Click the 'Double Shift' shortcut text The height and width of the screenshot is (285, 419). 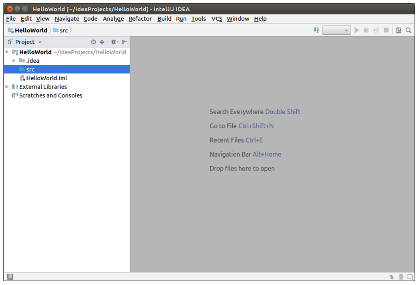click(283, 112)
